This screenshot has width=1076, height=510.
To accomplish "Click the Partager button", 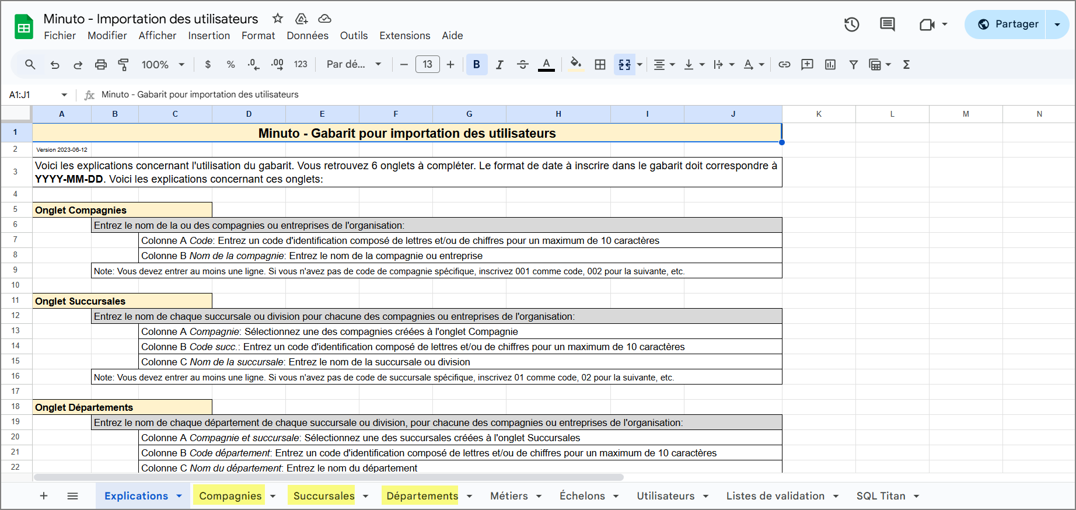I will point(1009,25).
